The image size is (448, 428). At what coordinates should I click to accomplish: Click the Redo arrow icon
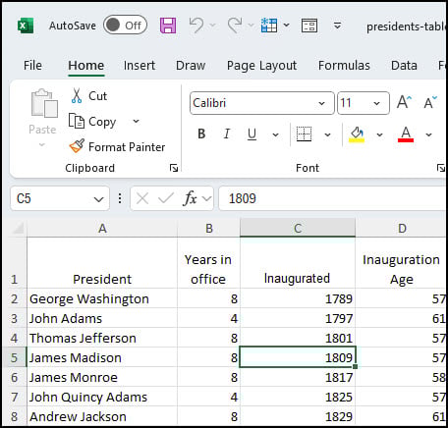(235, 26)
